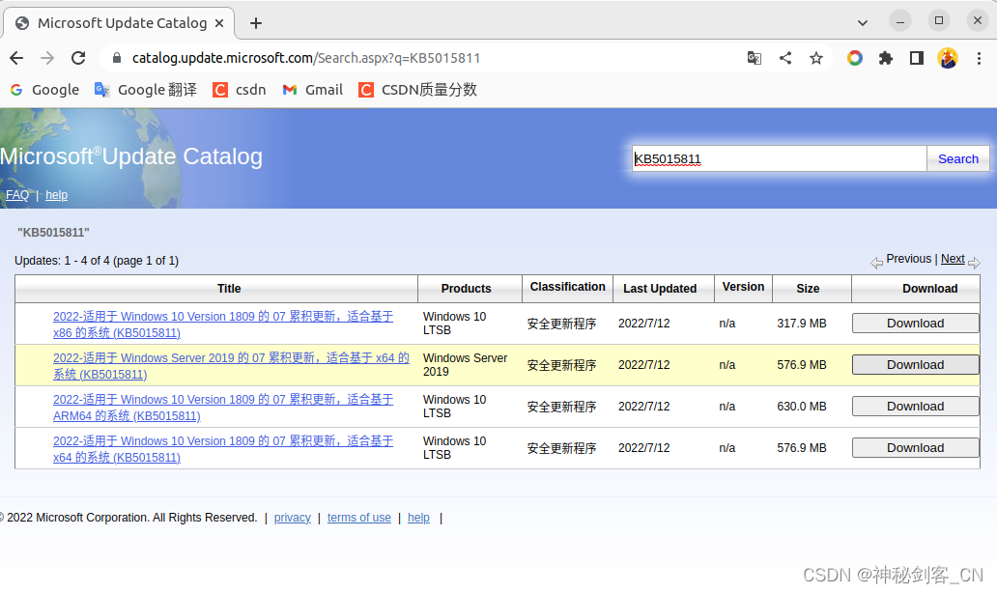Open a new tab with the plus icon
The height and width of the screenshot is (593, 997).
coord(256,23)
